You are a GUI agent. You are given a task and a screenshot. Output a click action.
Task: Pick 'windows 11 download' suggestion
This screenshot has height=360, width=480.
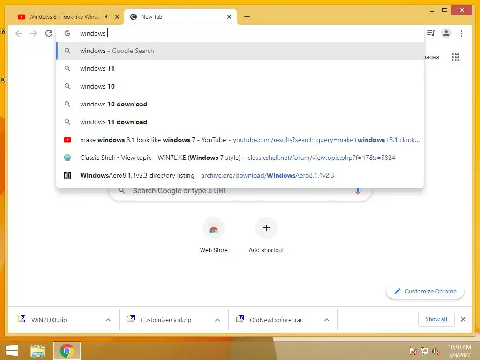click(240, 122)
